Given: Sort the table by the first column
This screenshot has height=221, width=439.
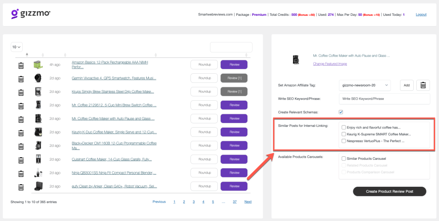Looking at the screenshot, I should pyautogui.click(x=27, y=54).
